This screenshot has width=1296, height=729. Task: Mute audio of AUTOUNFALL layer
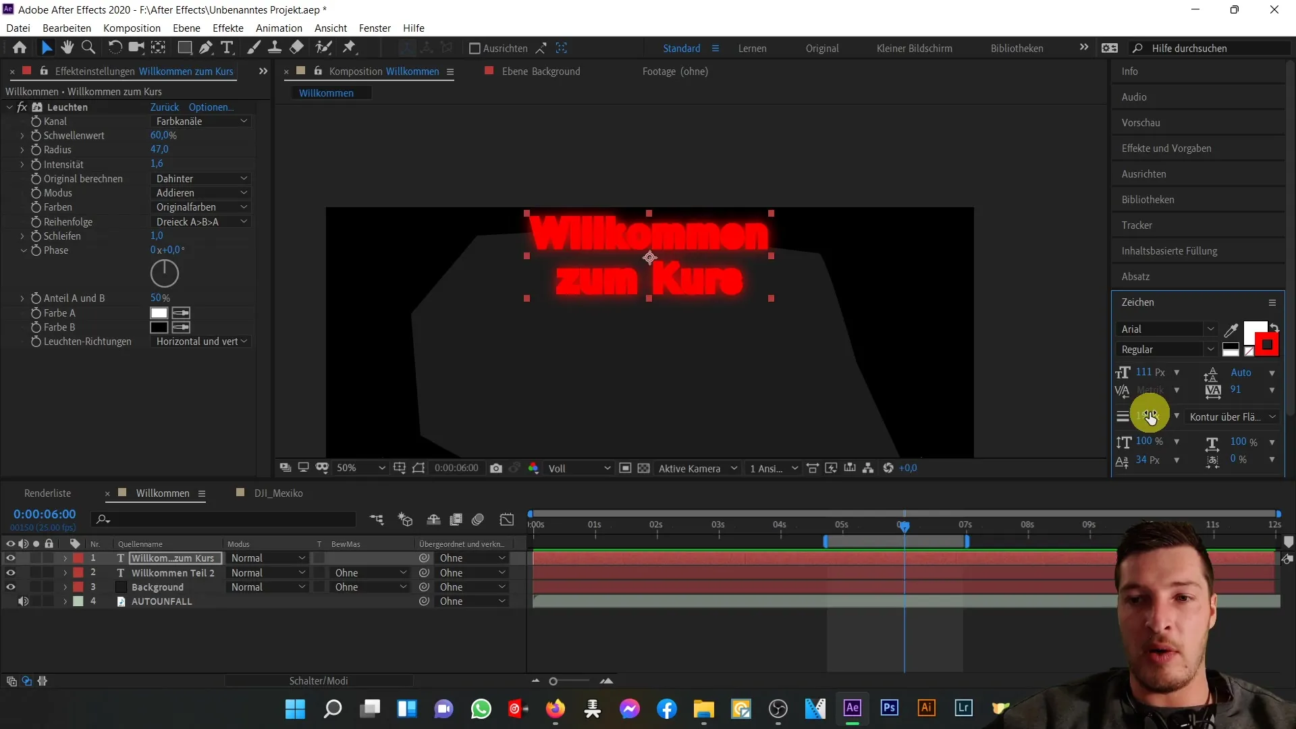(23, 601)
